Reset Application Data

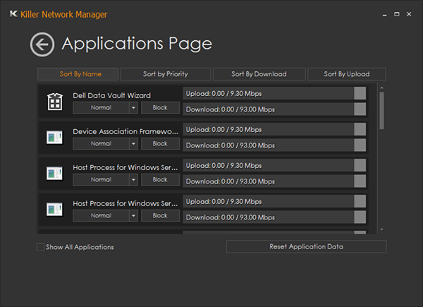306,246
